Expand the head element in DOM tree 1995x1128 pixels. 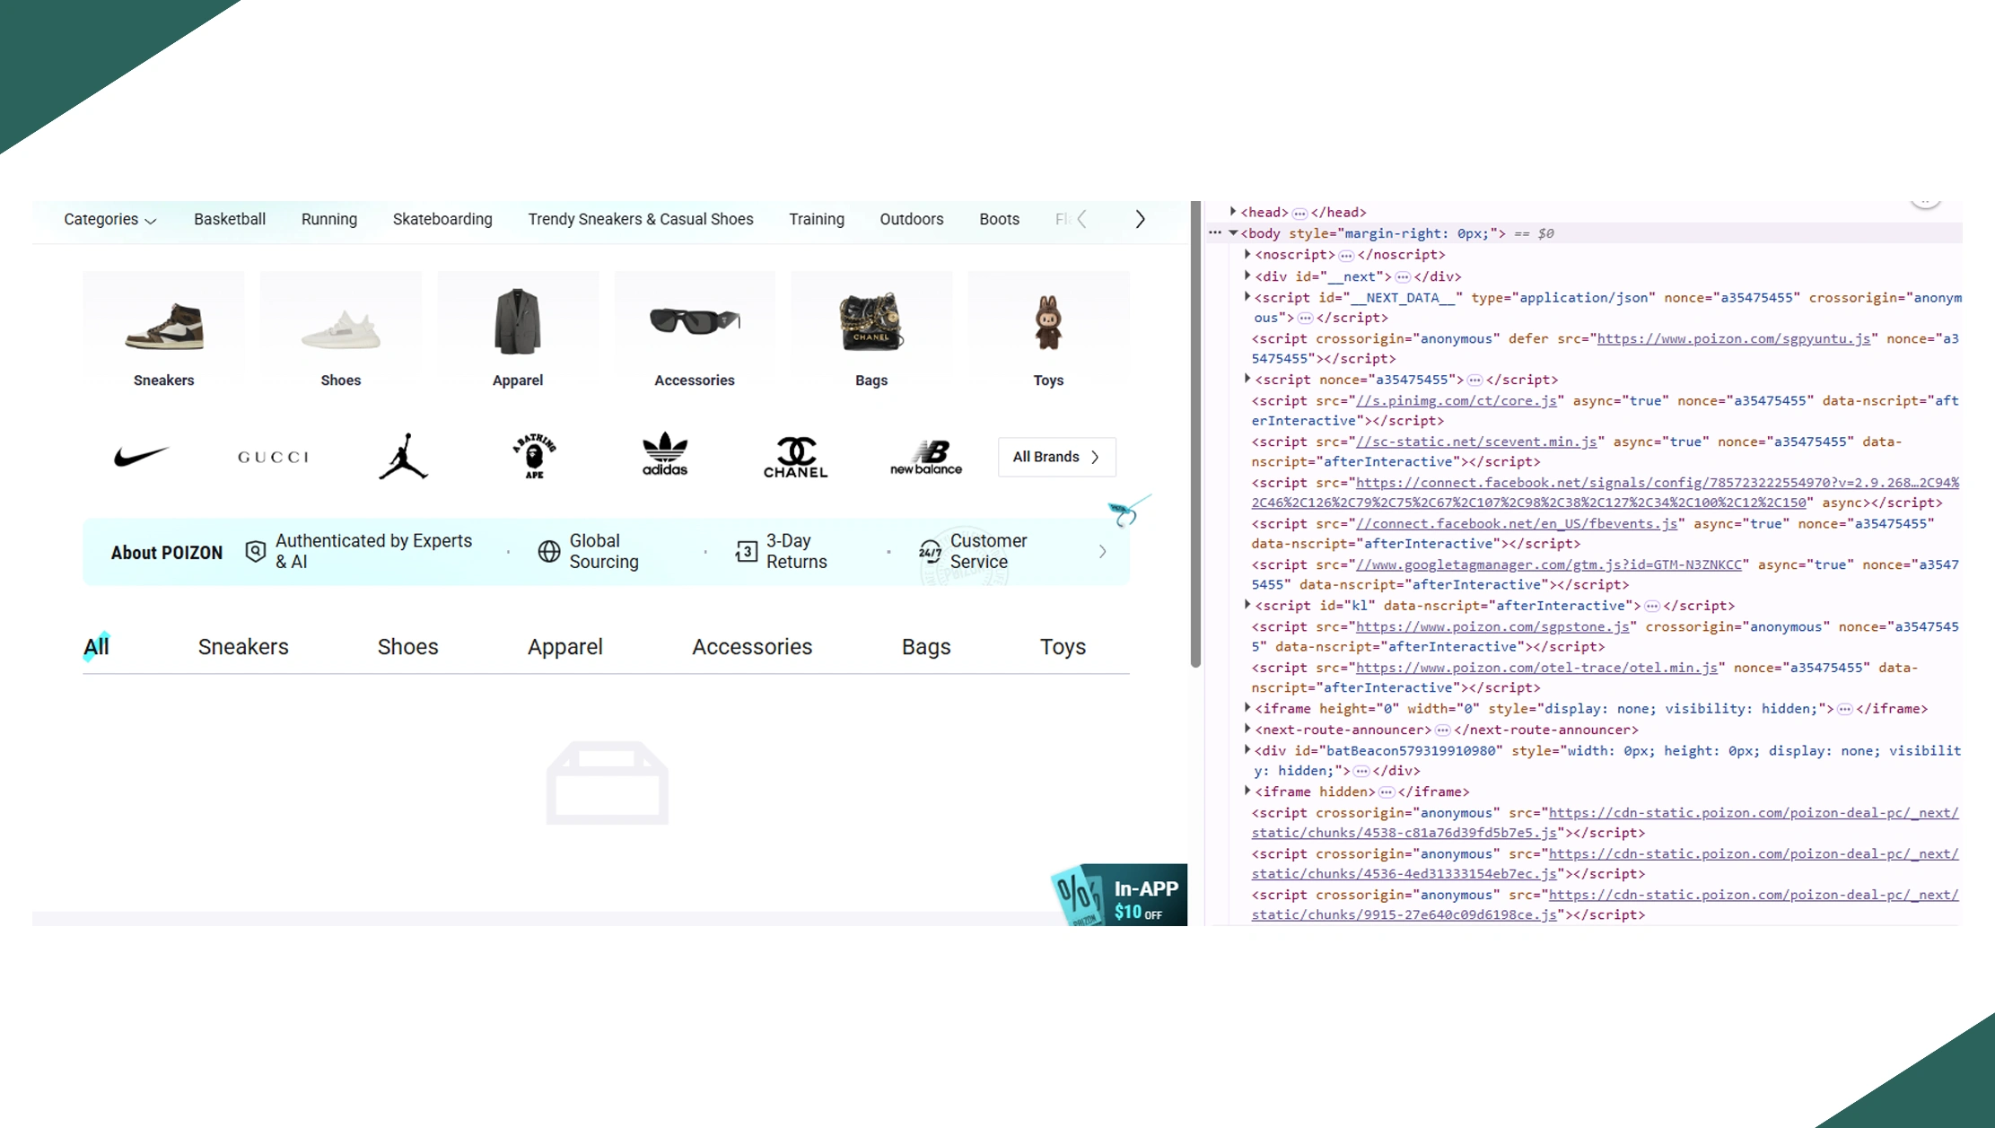(x=1233, y=212)
